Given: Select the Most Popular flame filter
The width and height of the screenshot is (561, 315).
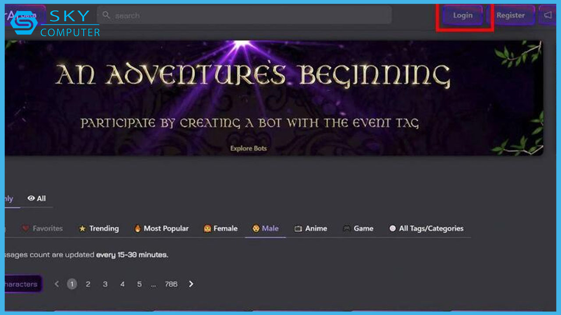Looking at the screenshot, I should [x=161, y=228].
